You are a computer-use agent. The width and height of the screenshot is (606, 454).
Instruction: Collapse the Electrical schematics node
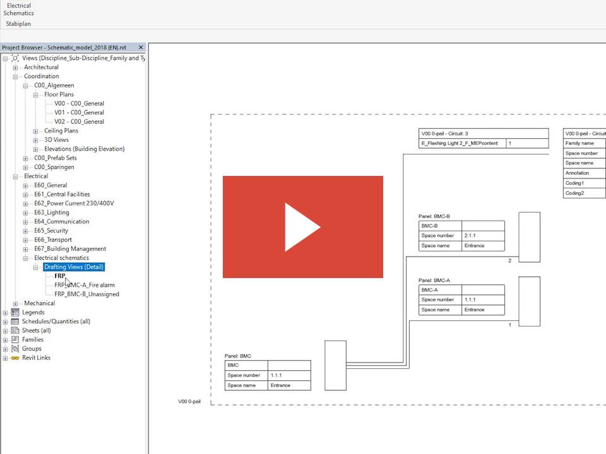pyautogui.click(x=25, y=259)
